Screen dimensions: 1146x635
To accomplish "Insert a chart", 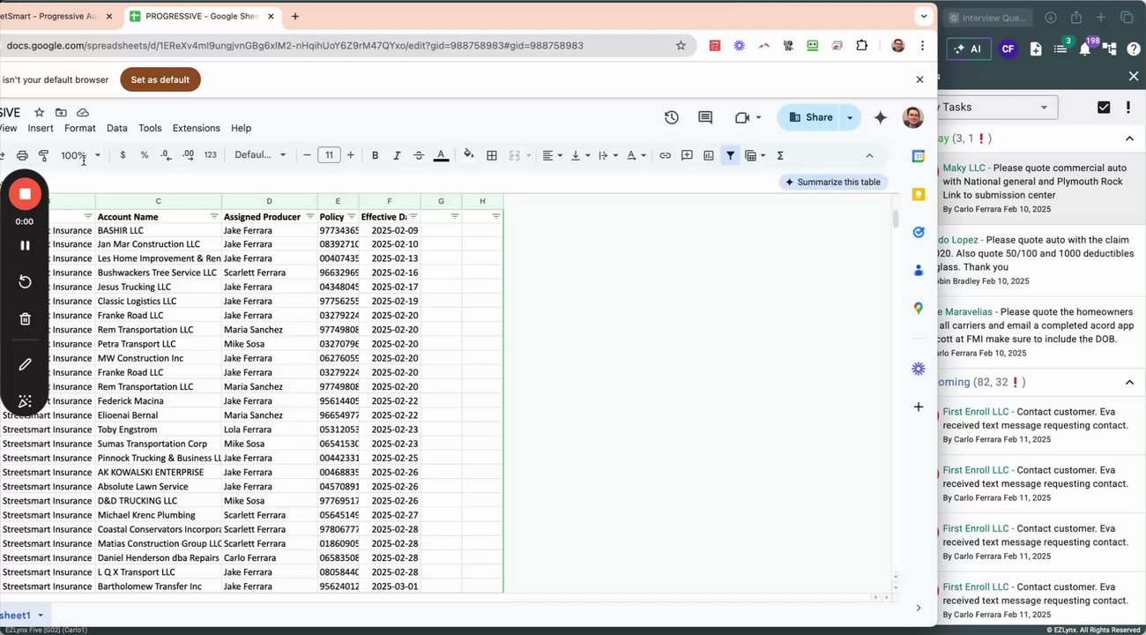I will 709,155.
